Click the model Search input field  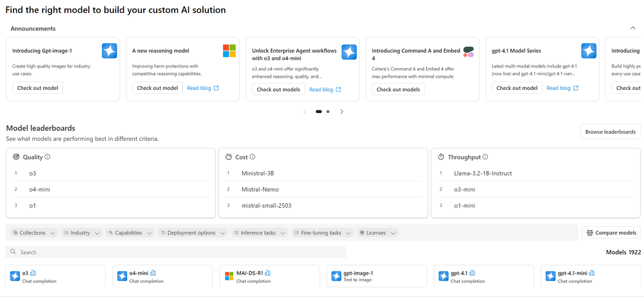pos(181,252)
